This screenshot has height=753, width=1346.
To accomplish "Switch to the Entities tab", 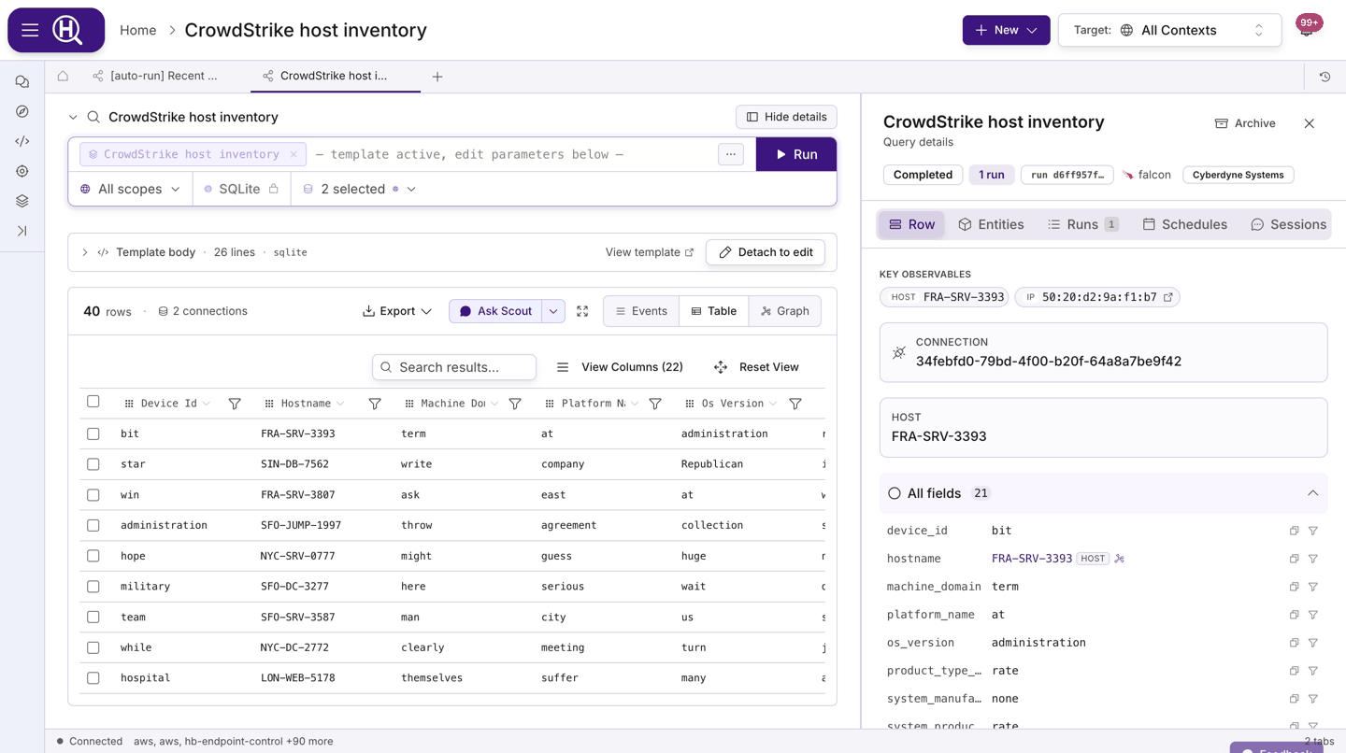I will (991, 224).
